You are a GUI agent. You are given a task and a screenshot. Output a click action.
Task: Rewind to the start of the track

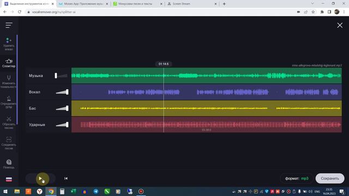66,179
